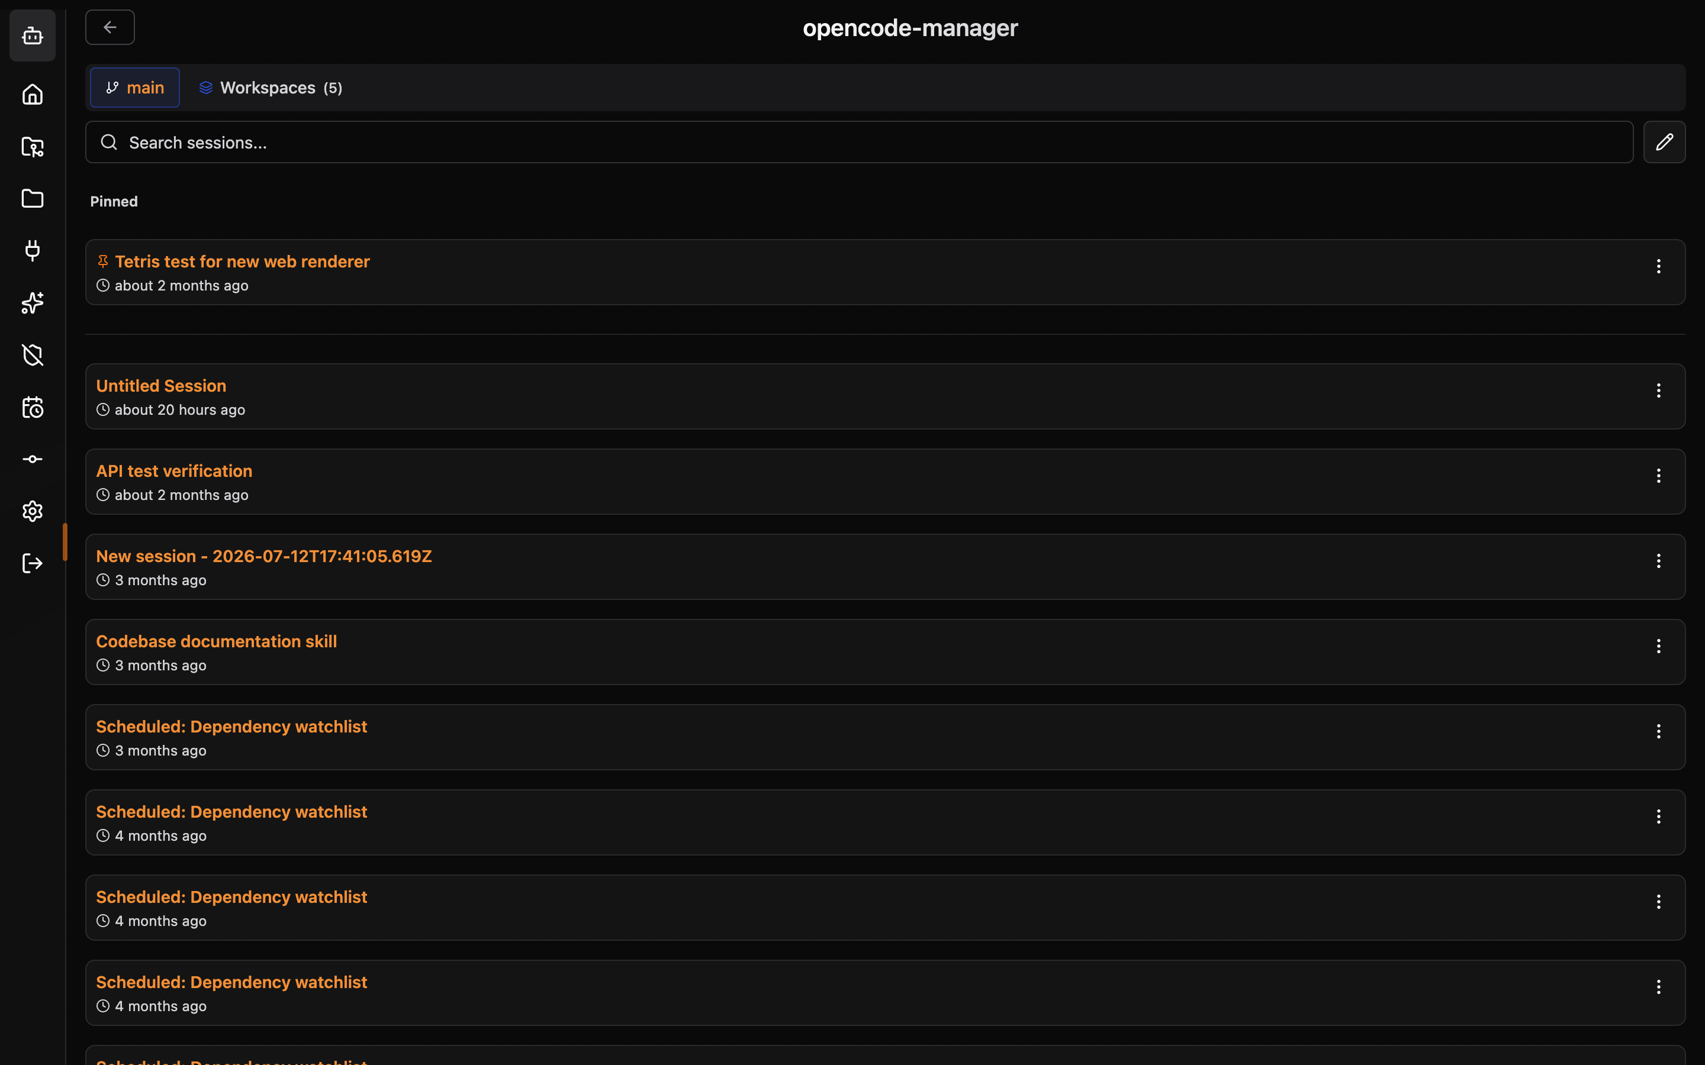Screen dimensions: 1705x1065
Task: Click the Pinned section heading
Action: click(114, 201)
